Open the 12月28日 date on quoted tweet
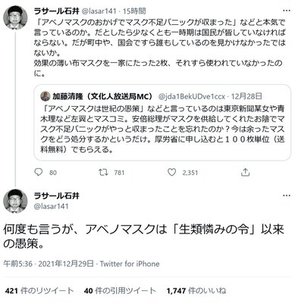Image resolution: width=295 pixels, height=303 pixels. pos(246,96)
